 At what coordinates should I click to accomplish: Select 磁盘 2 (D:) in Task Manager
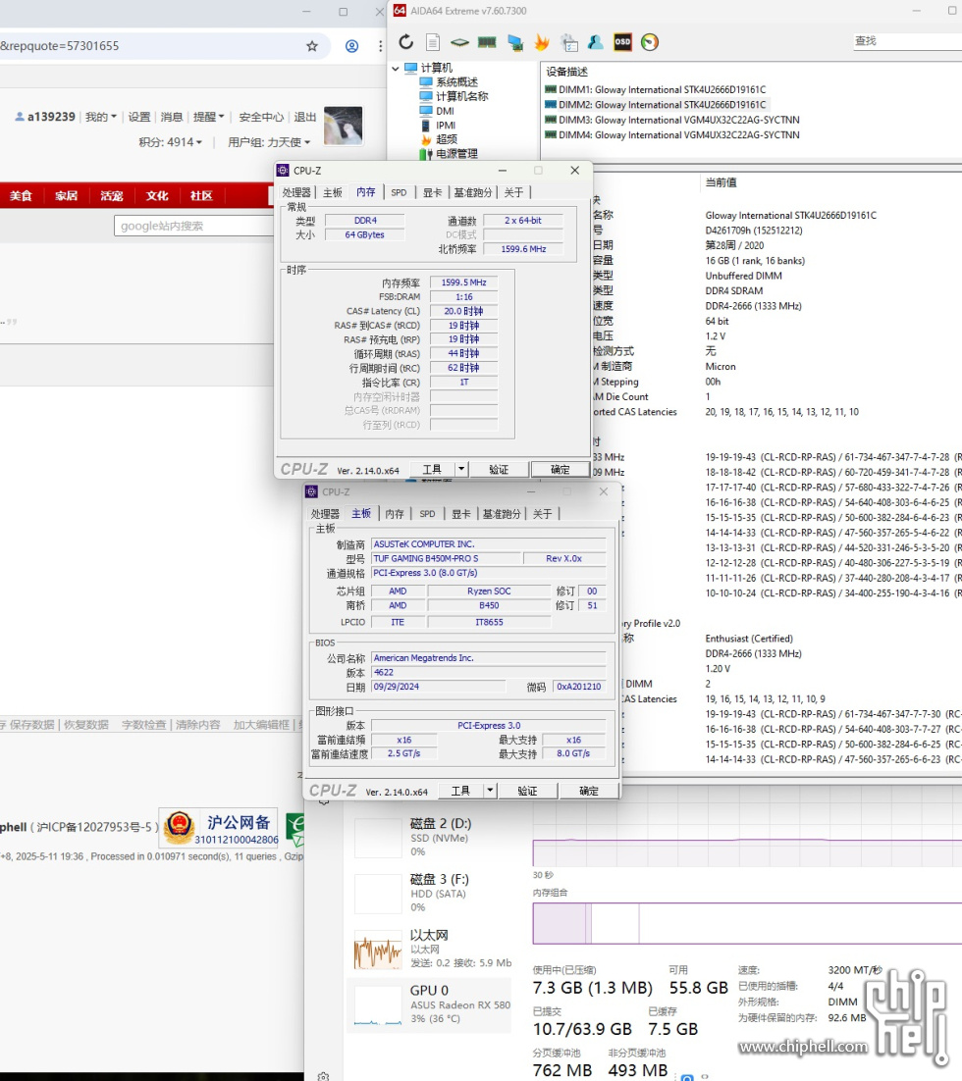pos(431,837)
